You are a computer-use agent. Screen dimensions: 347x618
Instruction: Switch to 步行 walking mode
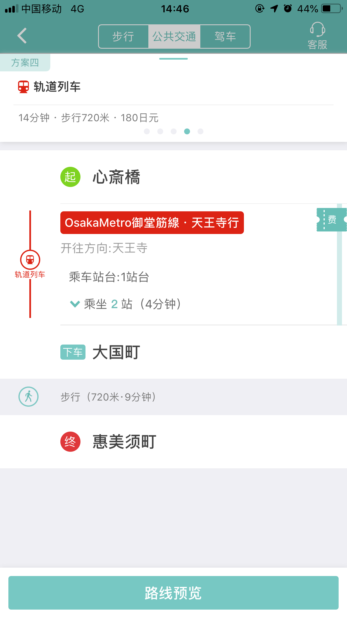click(x=123, y=37)
